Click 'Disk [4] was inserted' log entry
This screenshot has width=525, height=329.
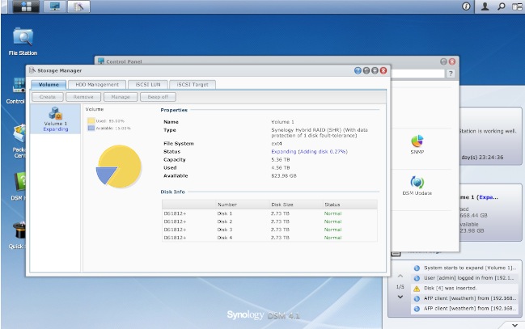(x=466, y=288)
